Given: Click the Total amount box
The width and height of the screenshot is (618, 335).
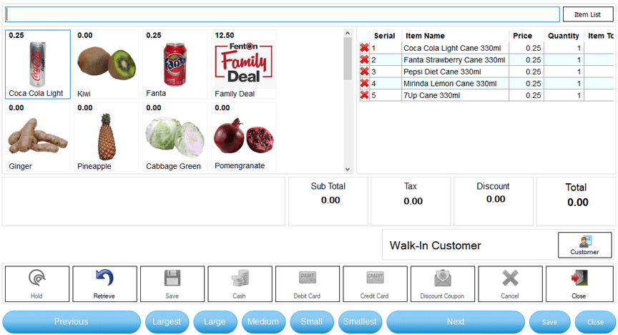Looking at the screenshot, I should point(577,201).
